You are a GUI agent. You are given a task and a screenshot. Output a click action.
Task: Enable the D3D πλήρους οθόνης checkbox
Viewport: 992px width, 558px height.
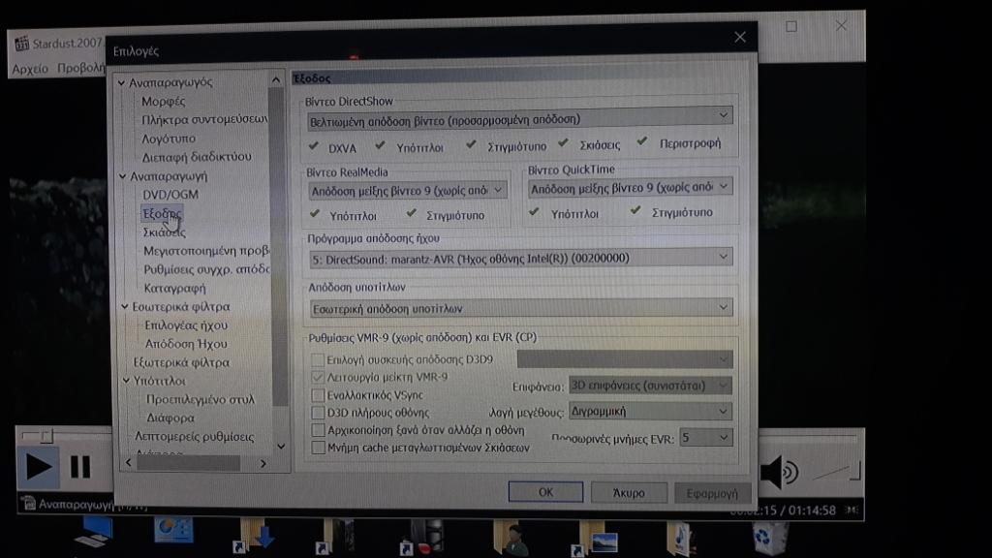point(318,413)
